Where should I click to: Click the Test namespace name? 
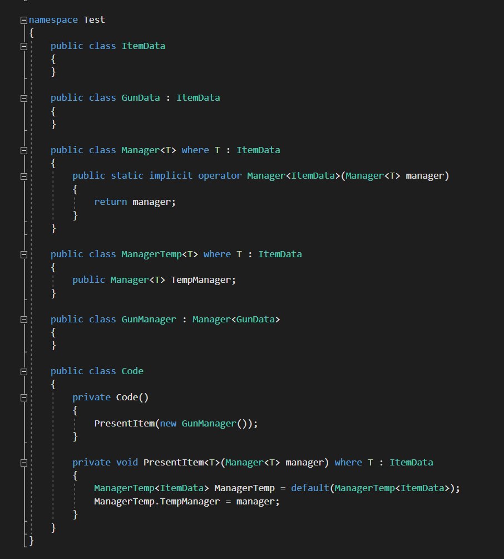[x=95, y=19]
